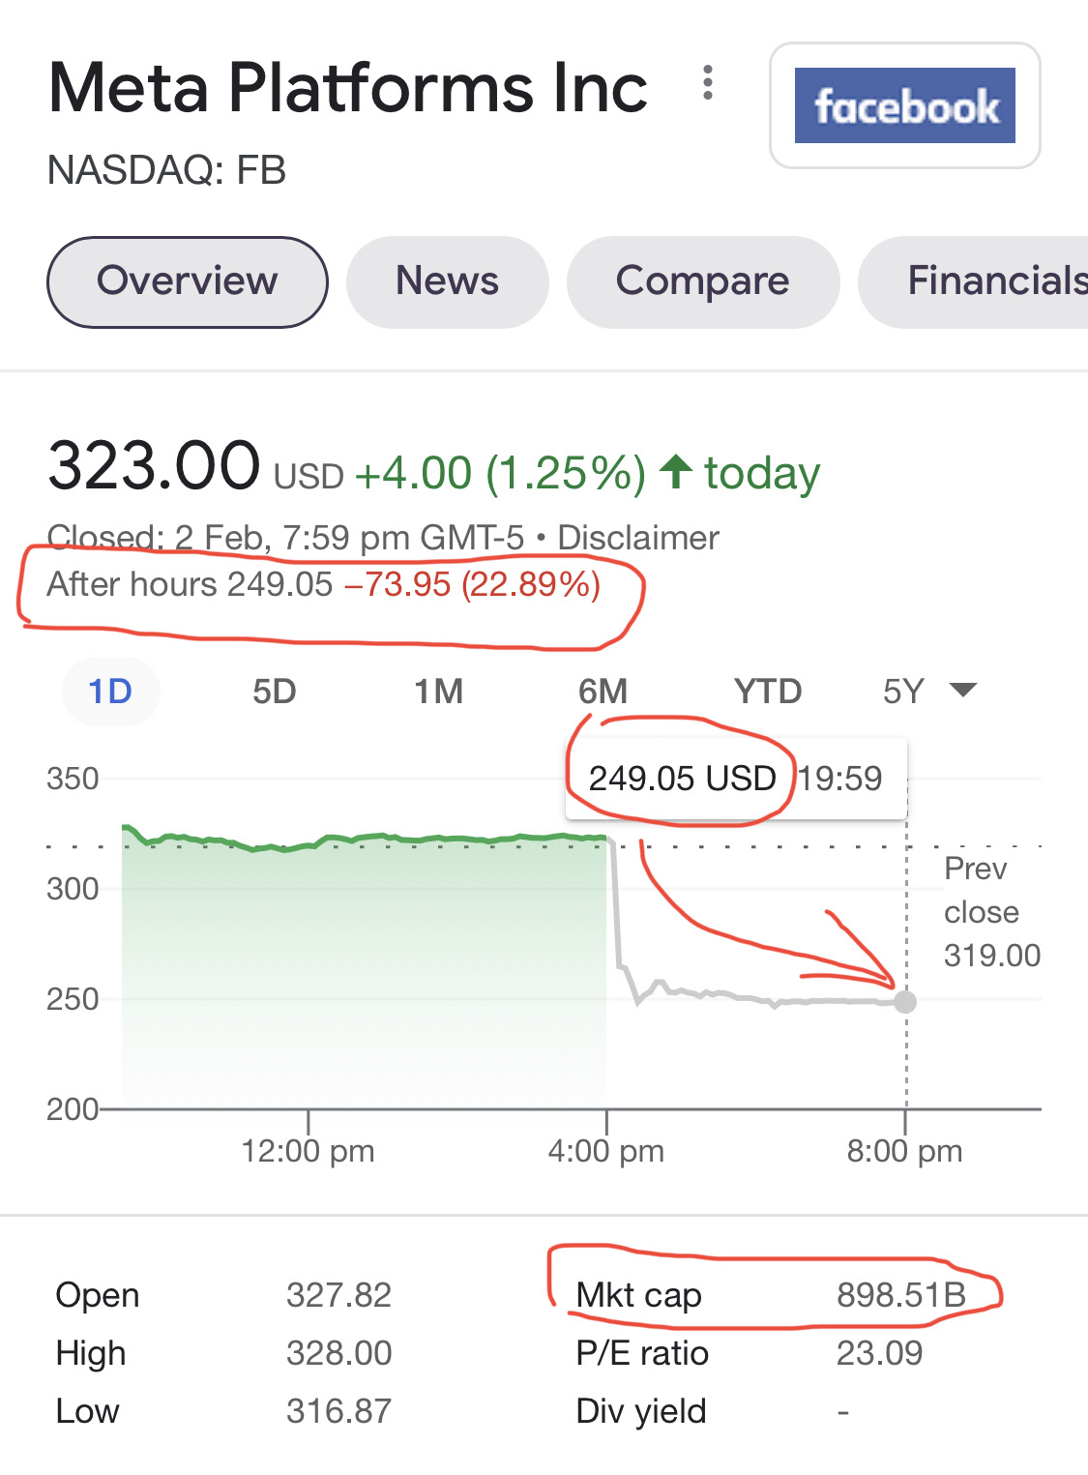Open the three-dot more options menu

tap(708, 83)
